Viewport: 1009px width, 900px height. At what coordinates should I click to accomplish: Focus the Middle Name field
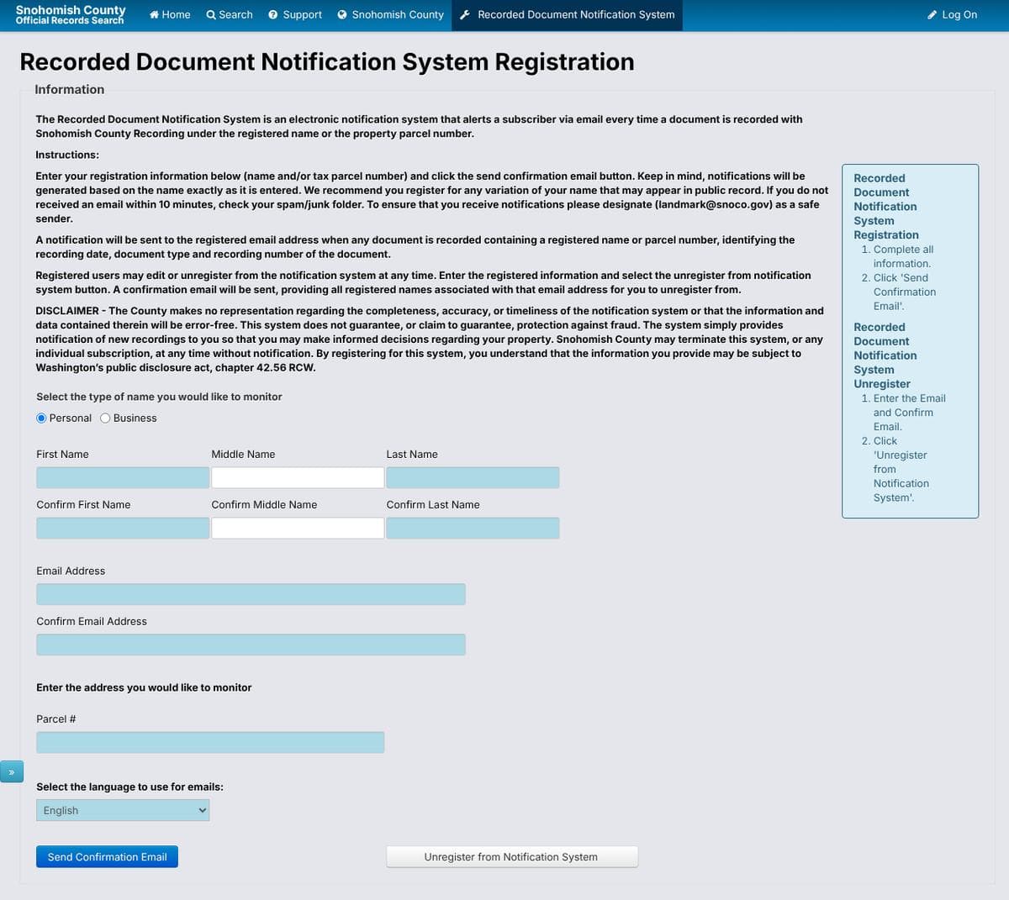click(x=298, y=477)
